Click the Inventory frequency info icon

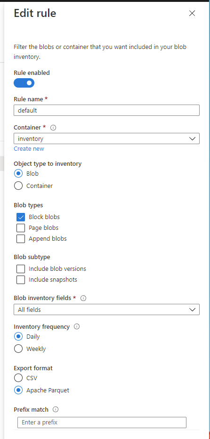tap(77, 327)
